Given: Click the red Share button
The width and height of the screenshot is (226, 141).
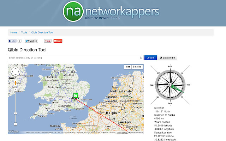Looking at the screenshot, I should coord(58,41).
